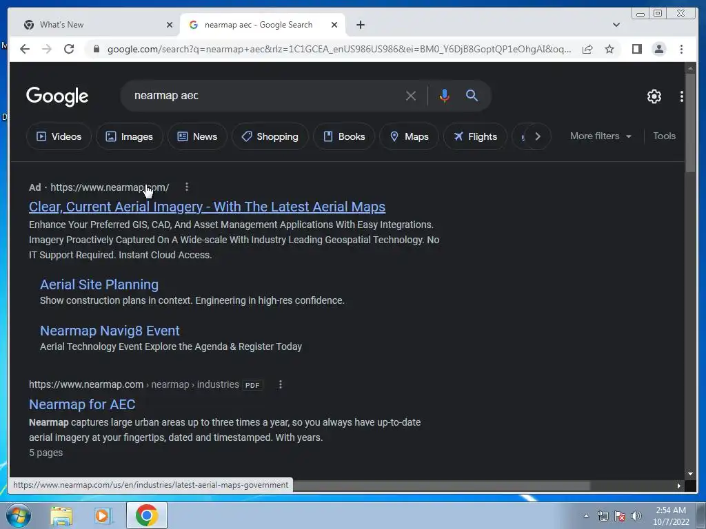Click the vertical scrollbar up arrow
The height and width of the screenshot is (529, 706).
point(690,68)
